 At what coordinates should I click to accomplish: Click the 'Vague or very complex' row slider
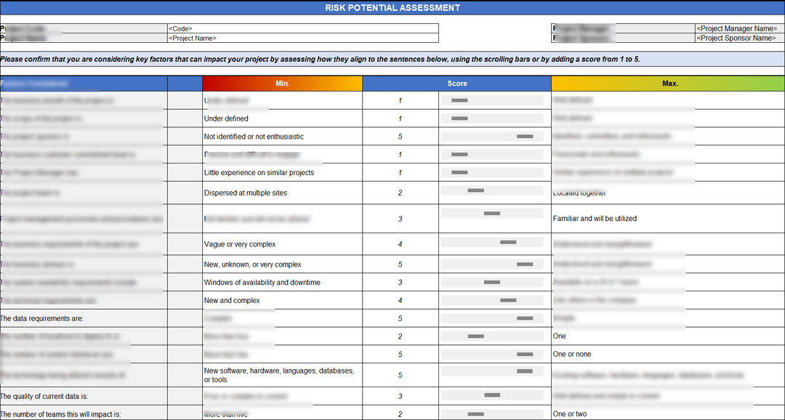point(508,242)
